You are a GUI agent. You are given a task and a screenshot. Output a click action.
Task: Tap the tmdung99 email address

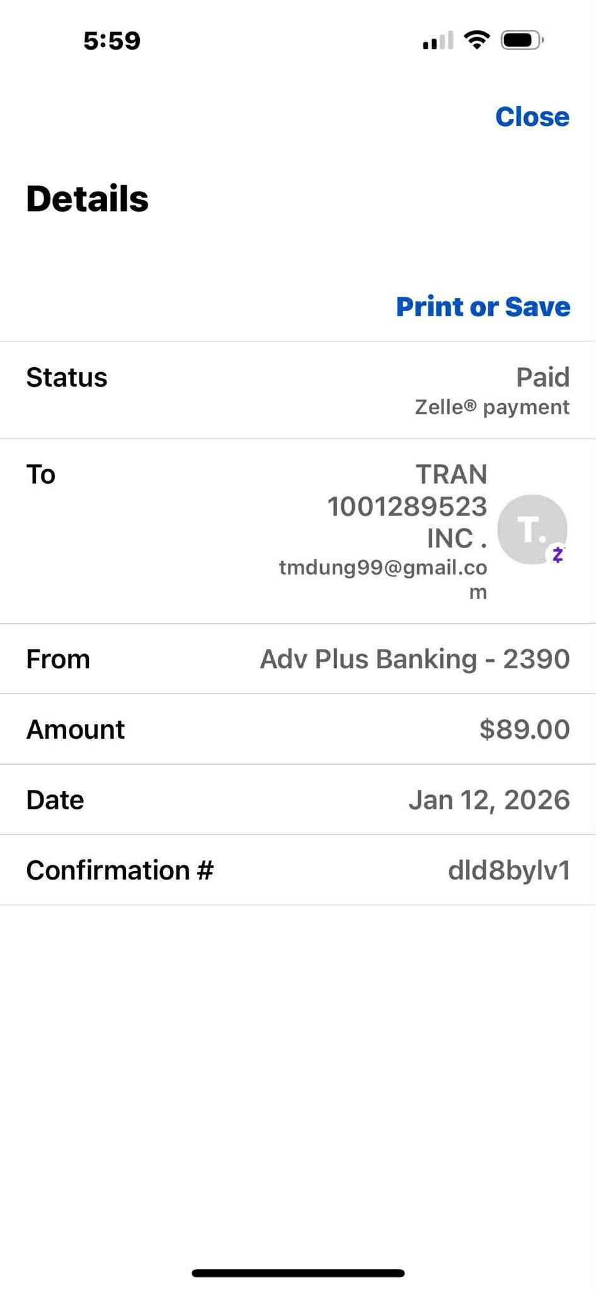pyautogui.click(x=383, y=568)
